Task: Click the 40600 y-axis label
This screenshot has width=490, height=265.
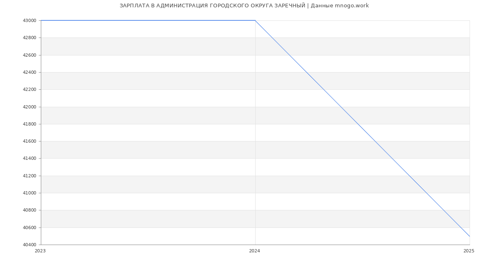Action: (30, 228)
